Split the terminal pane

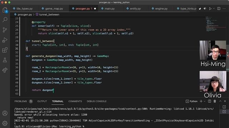209,101
